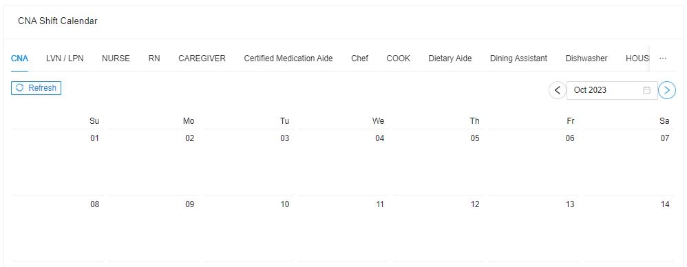Go to the next month arrow
This screenshot has height=267, width=687.
(x=667, y=90)
